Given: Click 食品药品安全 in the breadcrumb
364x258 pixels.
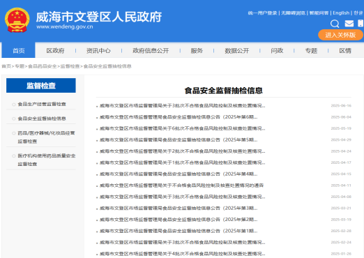Looking at the screenshot, I should 43,66.
